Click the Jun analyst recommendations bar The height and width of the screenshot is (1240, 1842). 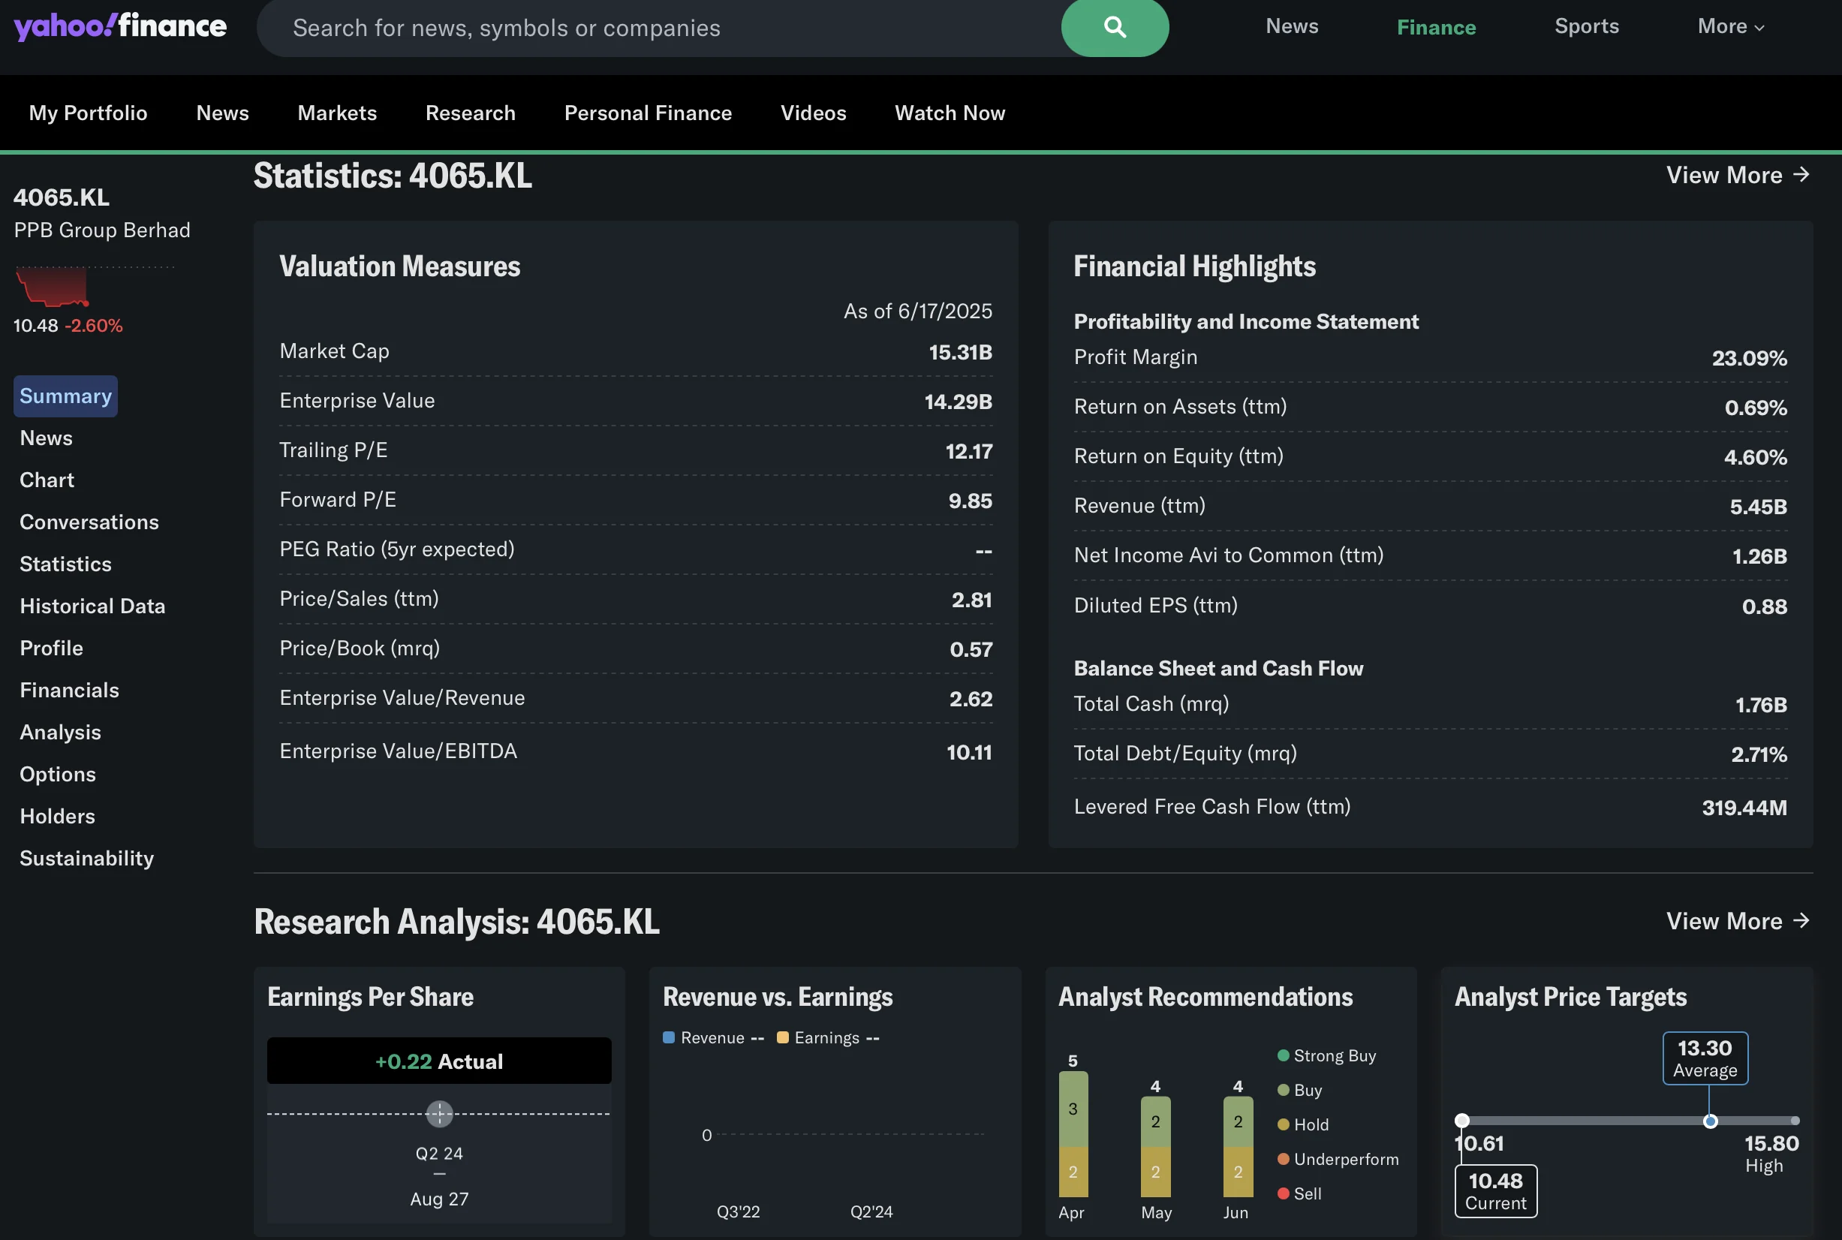click(x=1238, y=1147)
